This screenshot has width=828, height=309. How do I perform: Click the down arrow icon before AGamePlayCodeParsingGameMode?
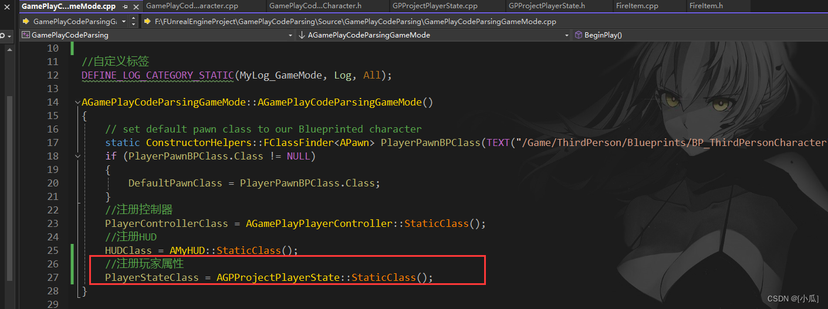[x=302, y=35]
